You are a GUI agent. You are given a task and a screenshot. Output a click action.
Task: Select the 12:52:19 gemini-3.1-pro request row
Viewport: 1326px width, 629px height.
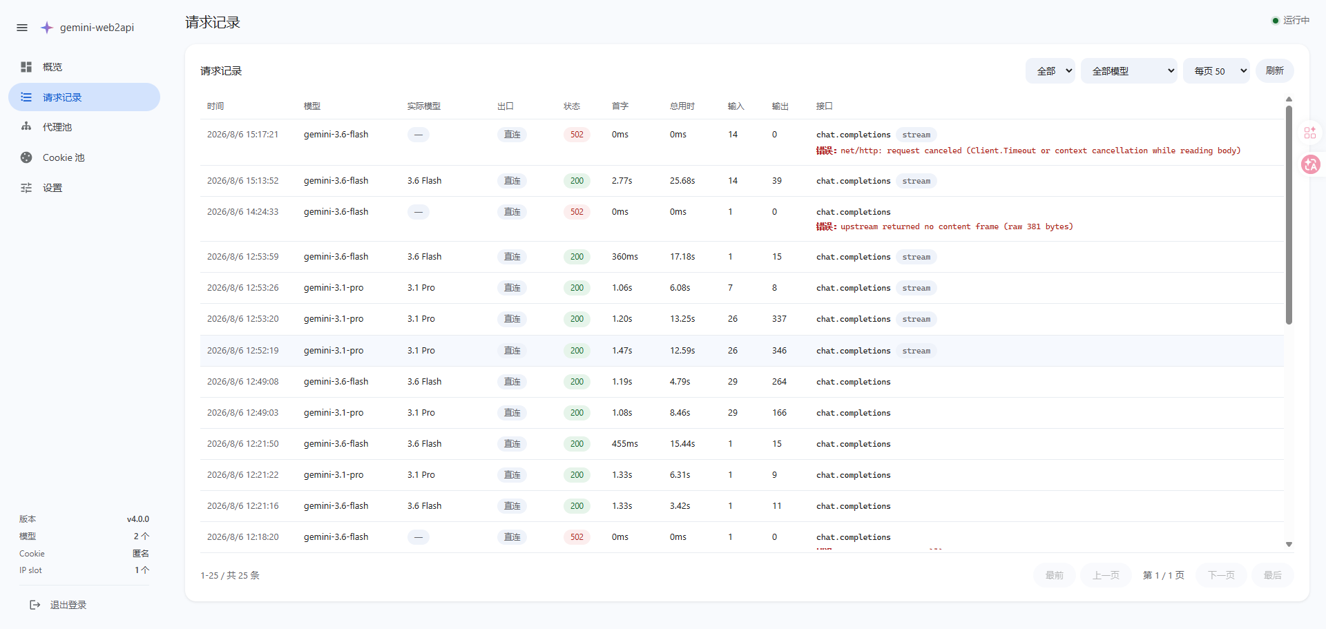click(x=742, y=351)
